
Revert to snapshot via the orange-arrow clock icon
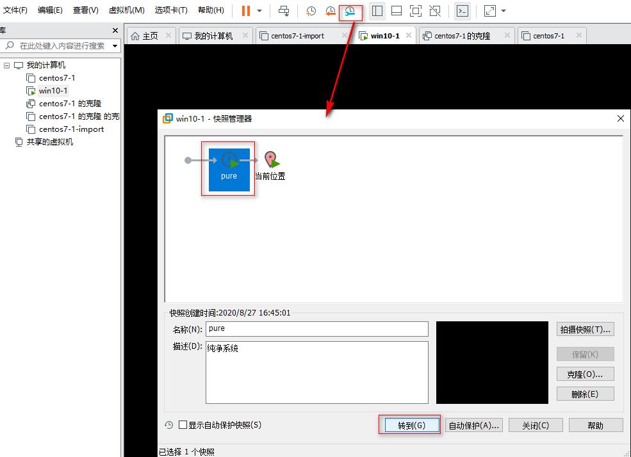(329, 11)
